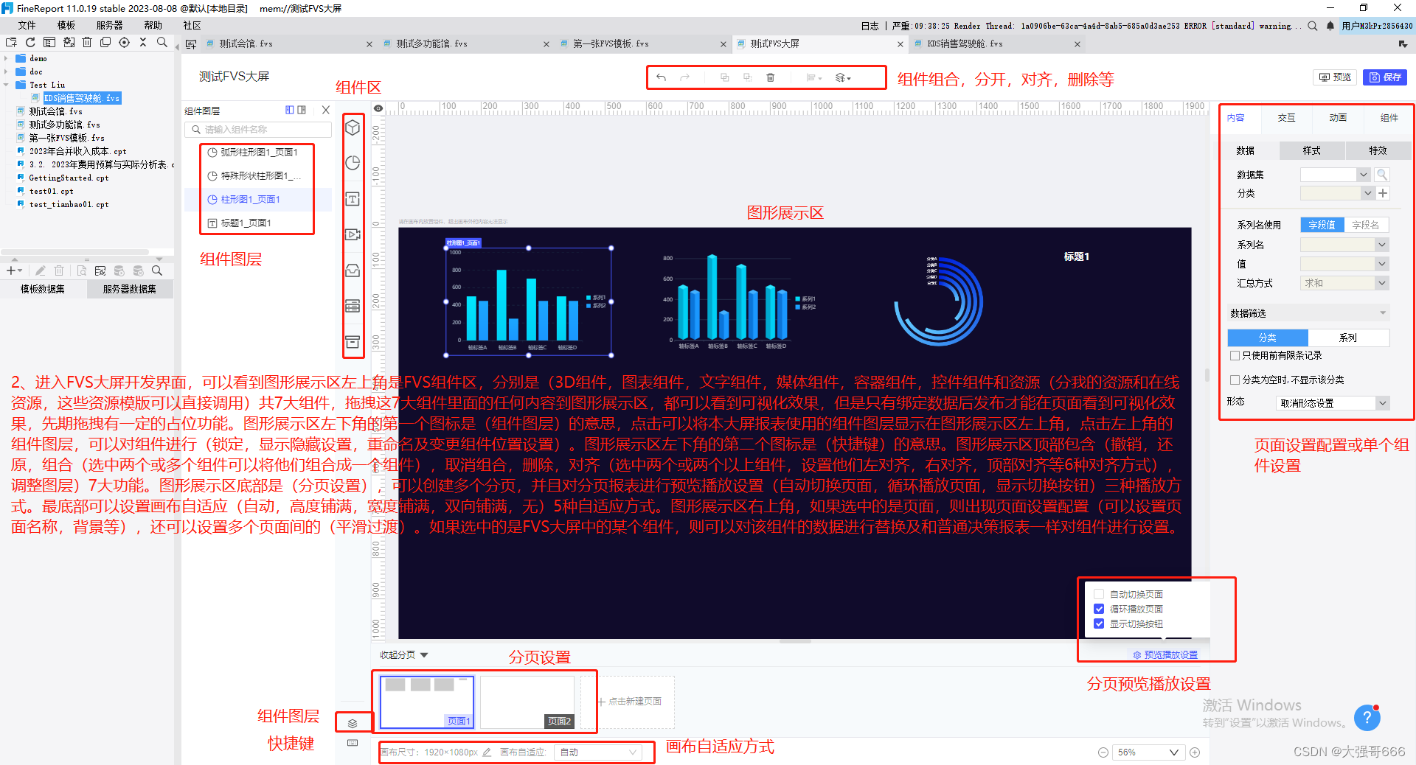Click the plus icon beside 分类 dropdown
Image resolution: width=1416 pixels, height=765 pixels.
(x=1383, y=193)
